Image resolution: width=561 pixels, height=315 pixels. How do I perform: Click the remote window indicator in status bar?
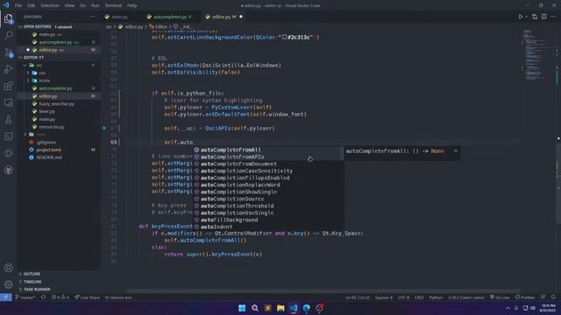[6, 297]
